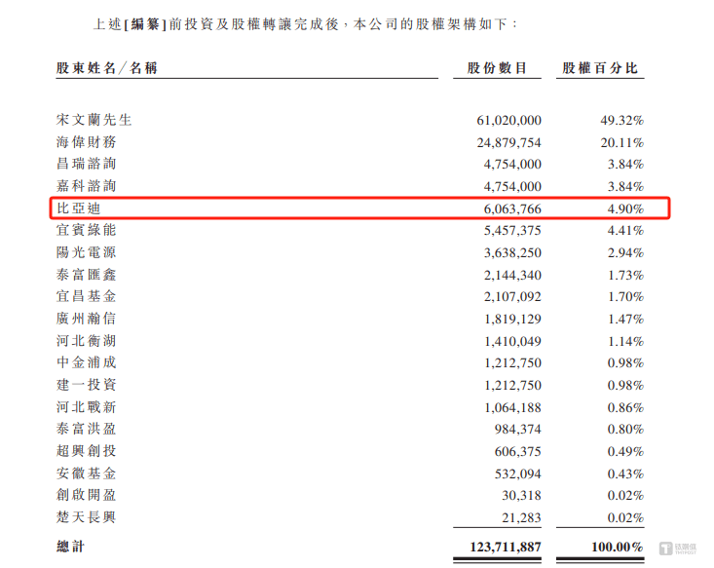Click the 股份數目 column header
Screen dimensions: 714x568
point(497,68)
